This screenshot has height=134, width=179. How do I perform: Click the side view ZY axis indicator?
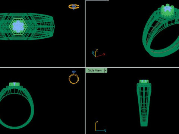pos(101,126)
